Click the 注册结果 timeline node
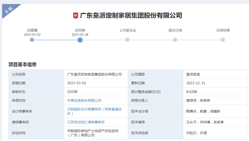The width and height of the screenshot is (249, 141). point(223,40)
